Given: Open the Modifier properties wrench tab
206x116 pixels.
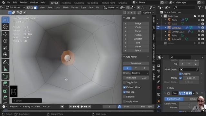Looking at the screenshot, I should pos(159,107).
